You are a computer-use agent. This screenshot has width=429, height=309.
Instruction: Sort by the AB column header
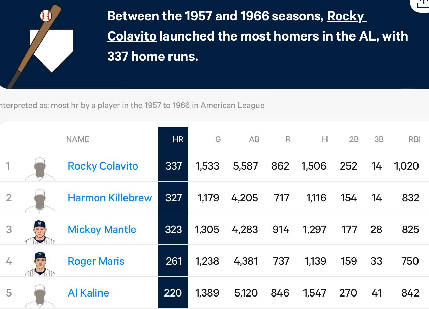pyautogui.click(x=254, y=139)
